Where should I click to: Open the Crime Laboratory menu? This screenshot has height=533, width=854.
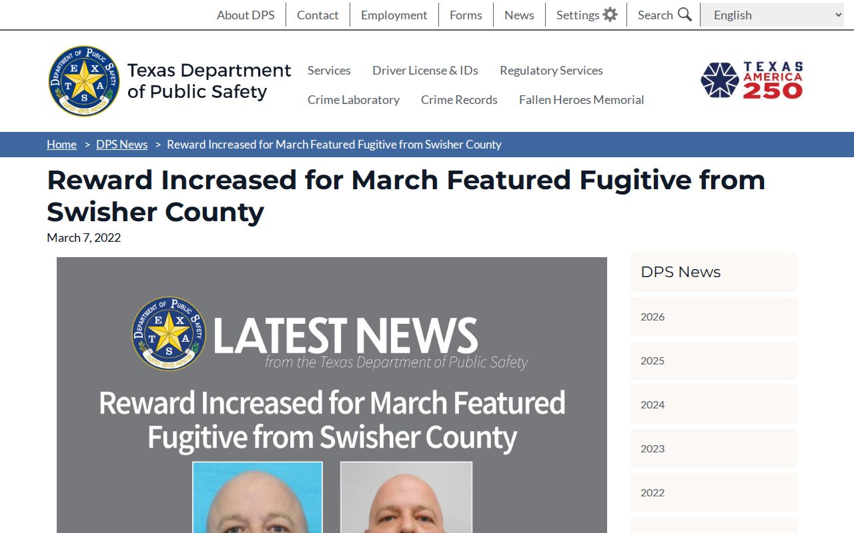coord(354,99)
